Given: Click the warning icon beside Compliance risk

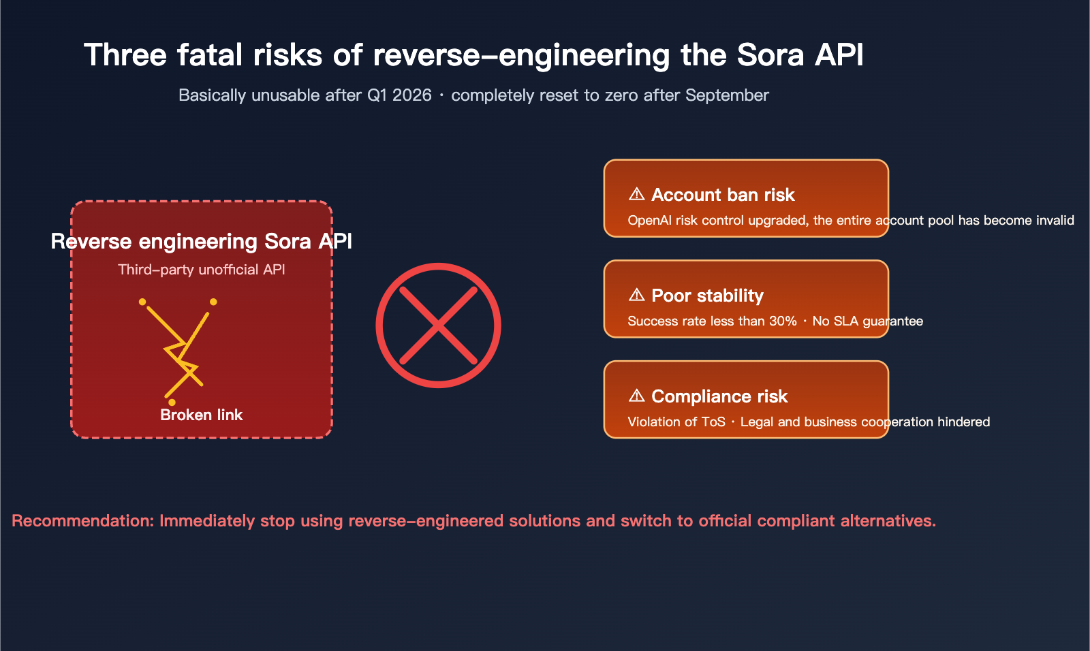Looking at the screenshot, I should click(x=636, y=396).
